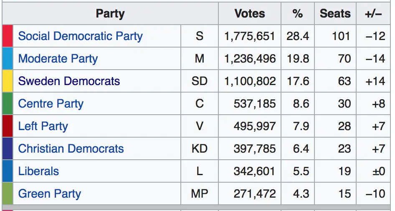Screen dimensions: 395x211
Task: Select the KD abbreviation cell
Action: coord(200,149)
